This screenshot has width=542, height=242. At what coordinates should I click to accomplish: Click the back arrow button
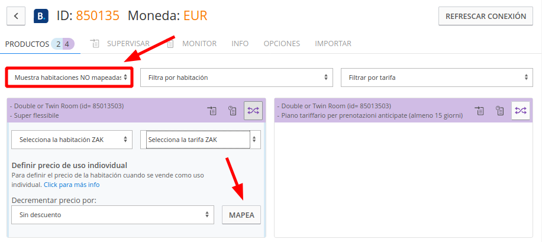pyautogui.click(x=16, y=16)
